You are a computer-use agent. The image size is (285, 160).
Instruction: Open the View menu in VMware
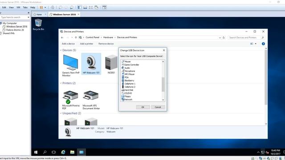click(x=11, y=8)
